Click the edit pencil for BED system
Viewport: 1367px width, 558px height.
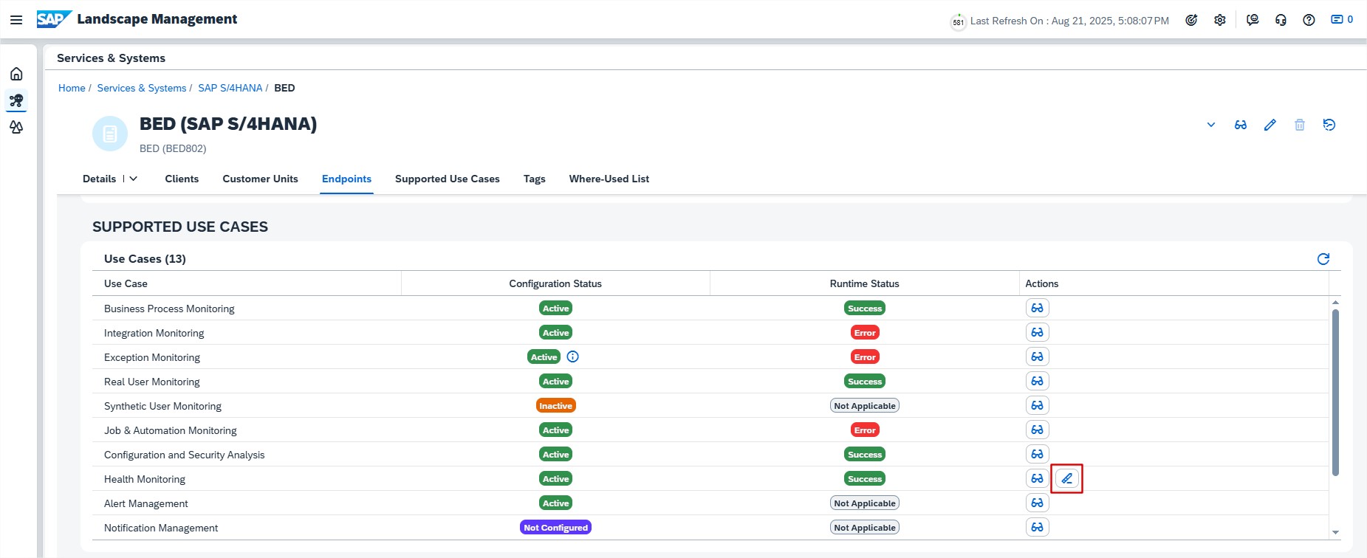click(x=1270, y=125)
